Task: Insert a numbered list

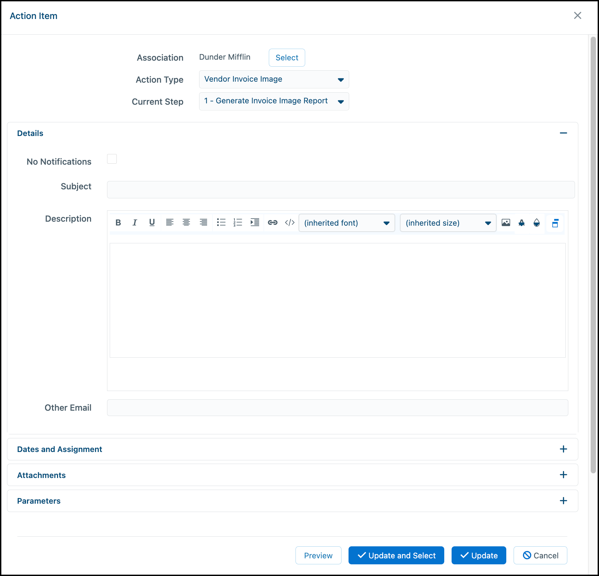Action: point(238,223)
